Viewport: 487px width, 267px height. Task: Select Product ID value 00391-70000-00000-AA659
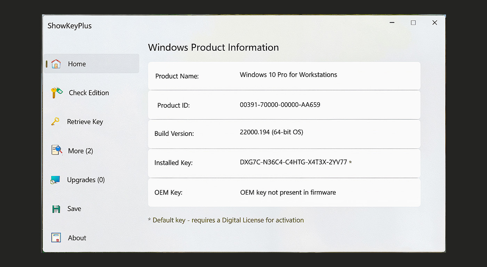pos(280,104)
